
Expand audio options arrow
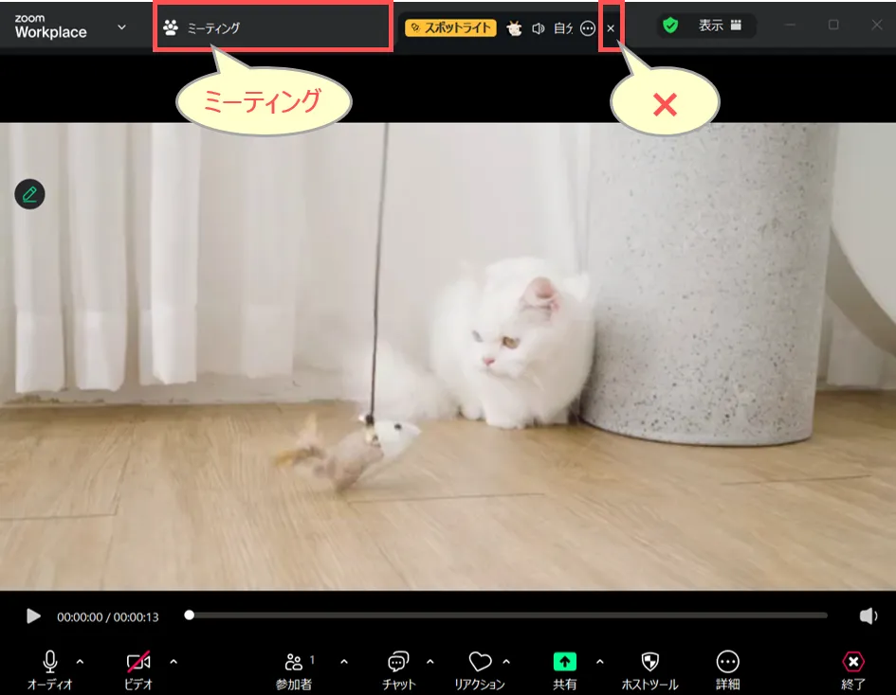[x=80, y=661]
